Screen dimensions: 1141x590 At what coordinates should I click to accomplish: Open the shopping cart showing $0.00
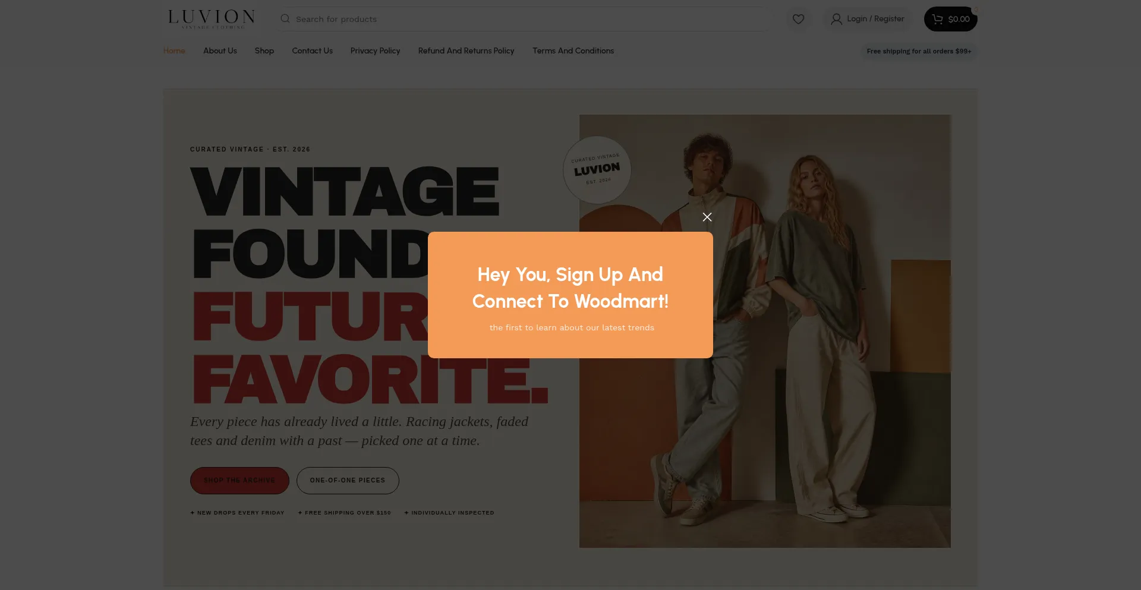coord(950,19)
